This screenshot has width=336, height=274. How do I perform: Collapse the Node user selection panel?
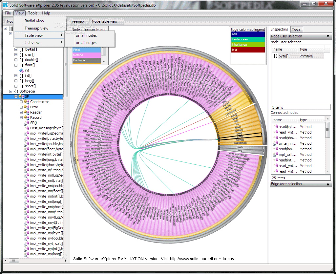(x=328, y=36)
